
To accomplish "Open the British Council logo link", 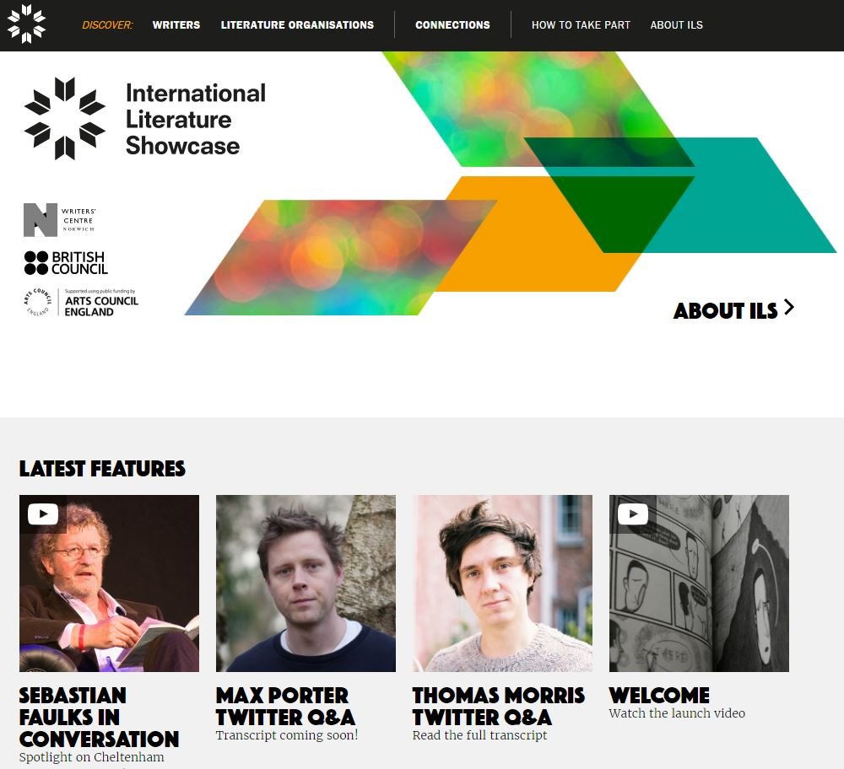I will click(66, 263).
